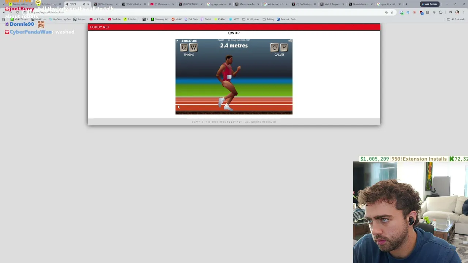The image size is (468, 263).
Task: Open the Chrome three-dot menu
Action: tap(463, 12)
